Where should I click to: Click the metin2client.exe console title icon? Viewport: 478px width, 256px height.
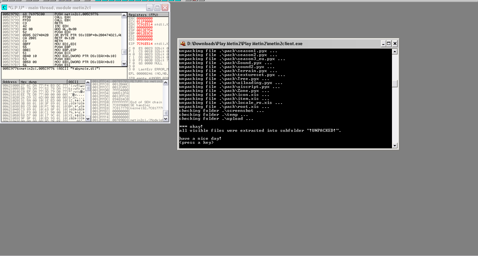coord(183,43)
